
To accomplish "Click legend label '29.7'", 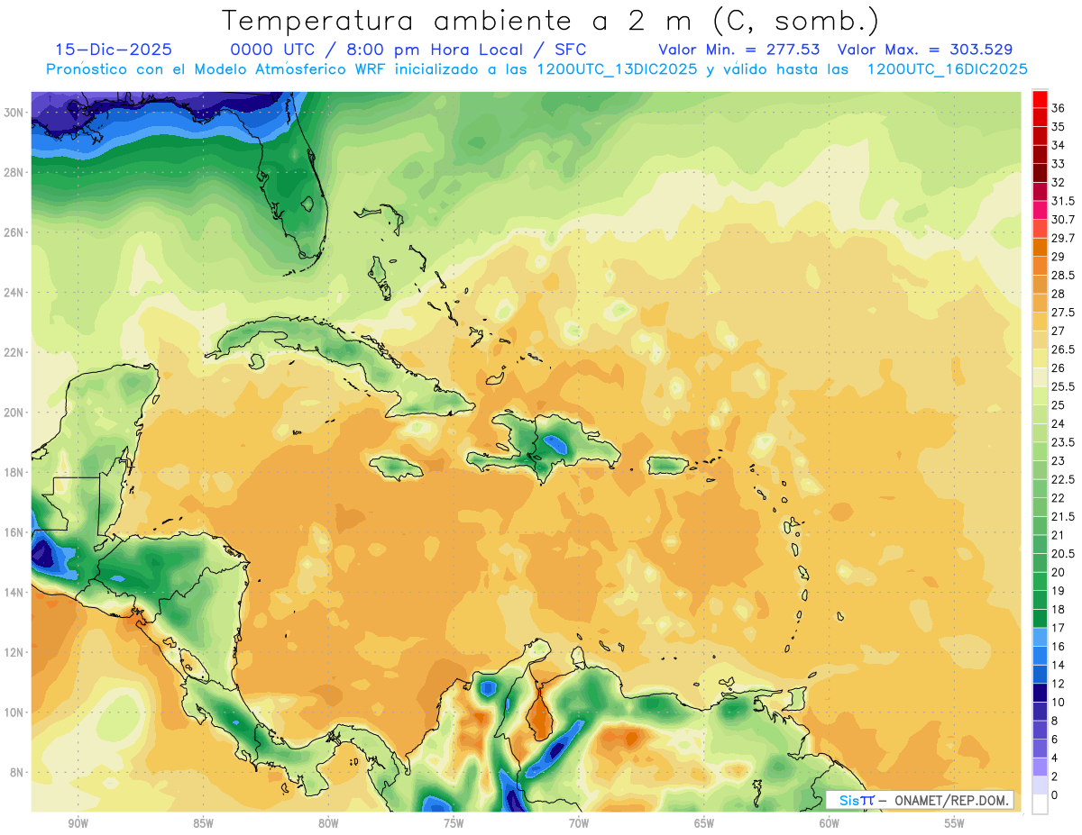I will coord(1063,238).
